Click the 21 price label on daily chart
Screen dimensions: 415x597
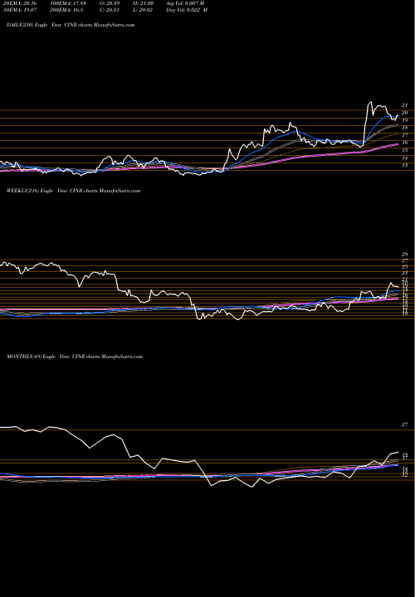pyautogui.click(x=405, y=105)
